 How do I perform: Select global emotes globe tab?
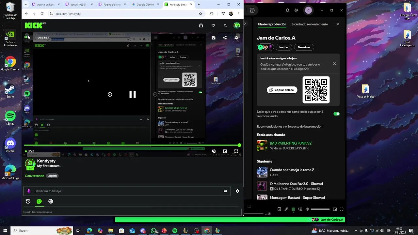(x=51, y=201)
